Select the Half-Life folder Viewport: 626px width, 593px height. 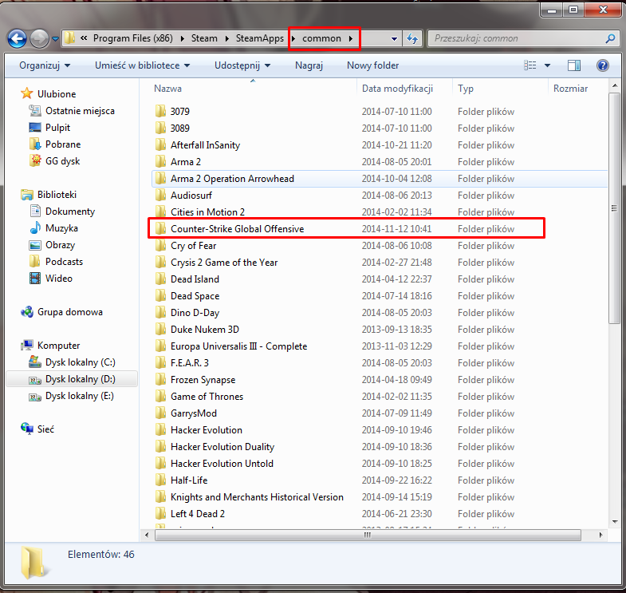click(189, 480)
